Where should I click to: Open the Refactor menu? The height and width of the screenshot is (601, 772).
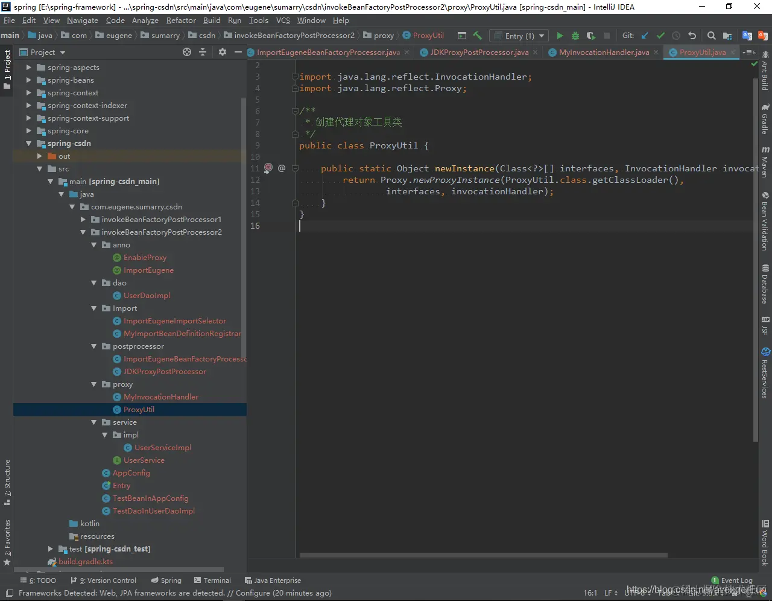[x=181, y=21]
